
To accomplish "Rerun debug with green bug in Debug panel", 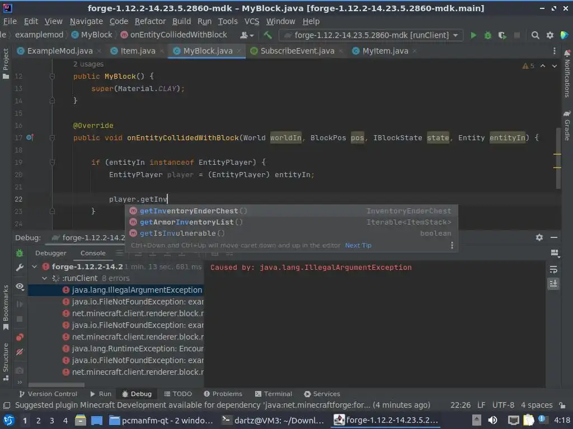I will [20, 253].
